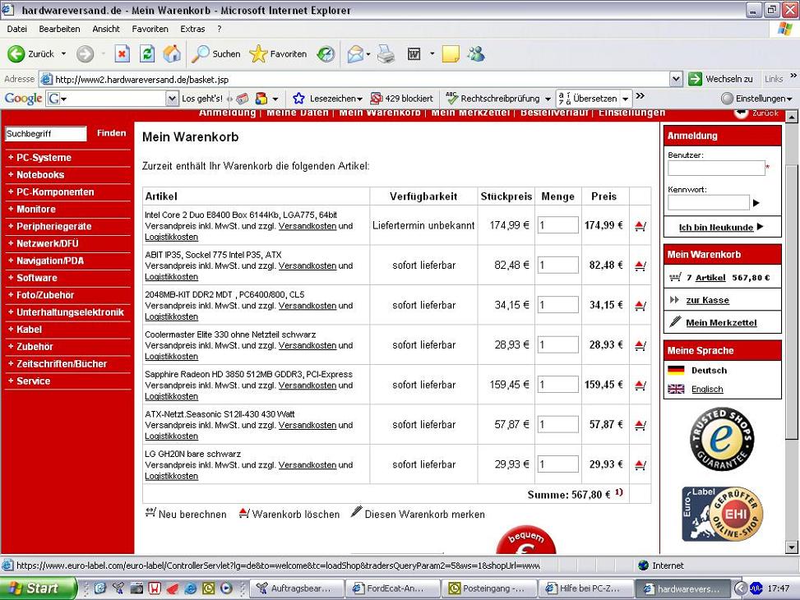800x600 pixels.
Task: Remove 2048MB-KIT DDR2 MDT from basket
Action: click(x=640, y=305)
